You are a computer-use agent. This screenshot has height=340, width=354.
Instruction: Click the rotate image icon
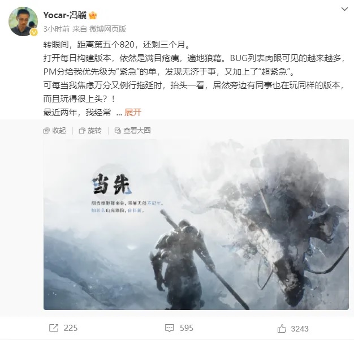click(82, 131)
